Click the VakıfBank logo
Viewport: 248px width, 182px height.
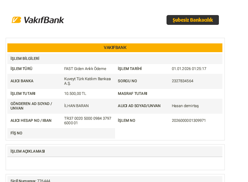pyautogui.click(x=38, y=20)
